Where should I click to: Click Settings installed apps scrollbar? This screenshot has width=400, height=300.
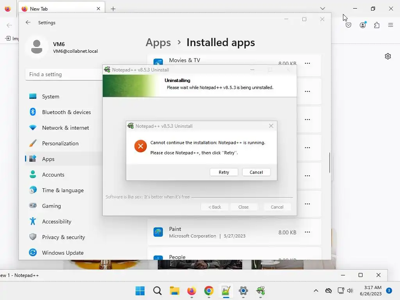(330, 163)
